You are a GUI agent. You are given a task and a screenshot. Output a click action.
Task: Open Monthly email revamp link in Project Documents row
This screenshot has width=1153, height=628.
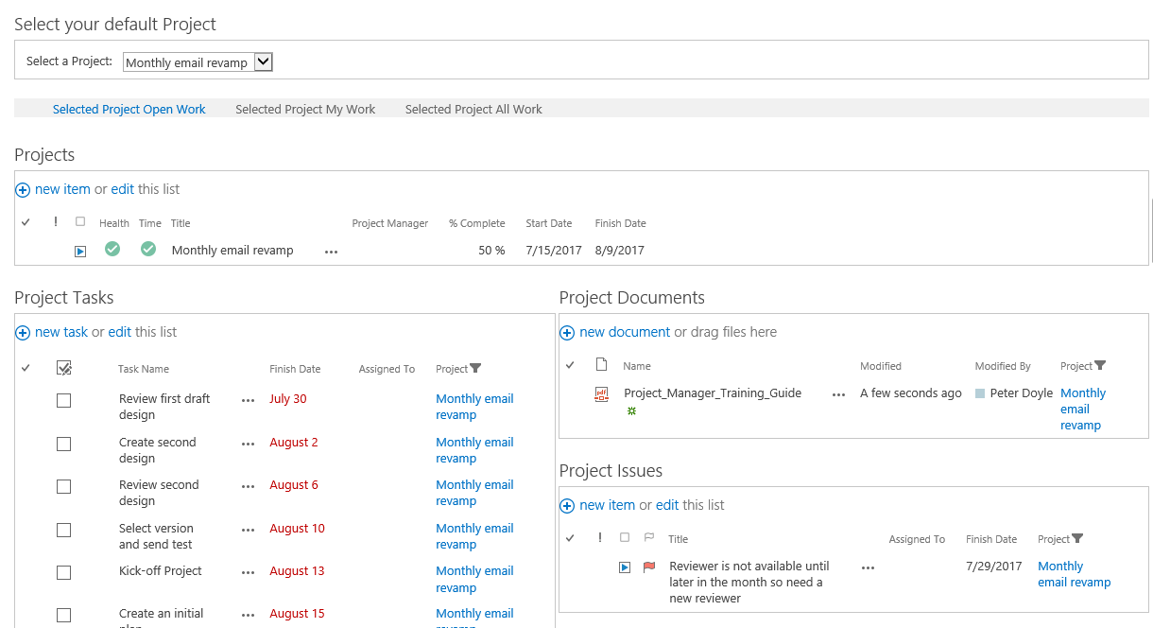click(1082, 410)
